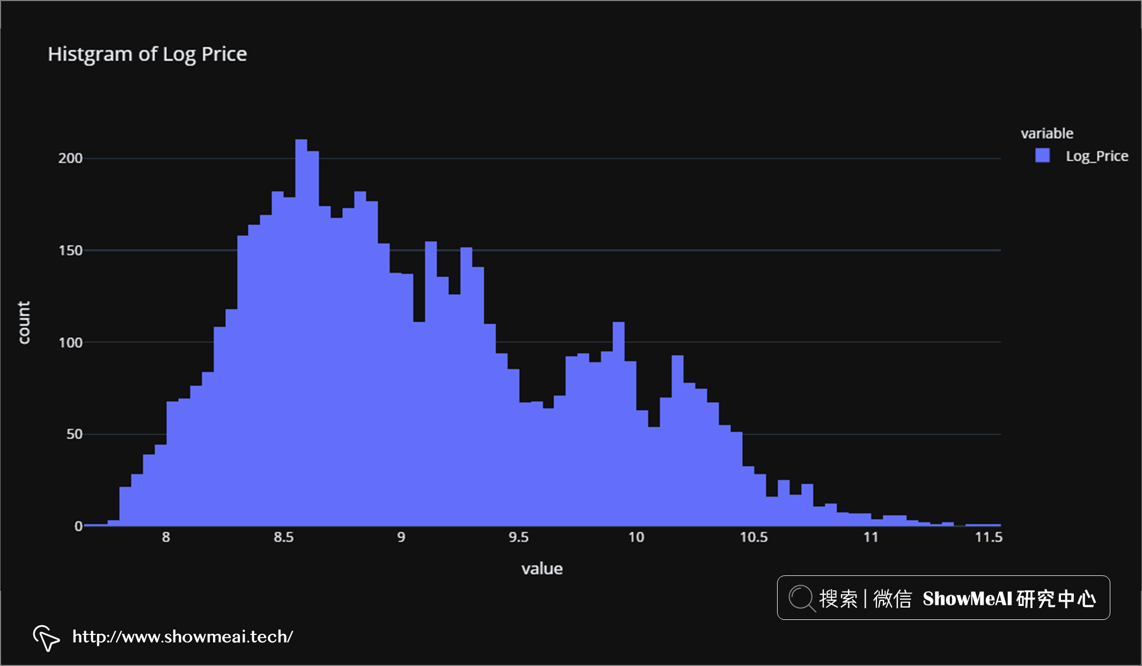Click the variable legend title
This screenshot has height=666, width=1142.
point(1046,134)
